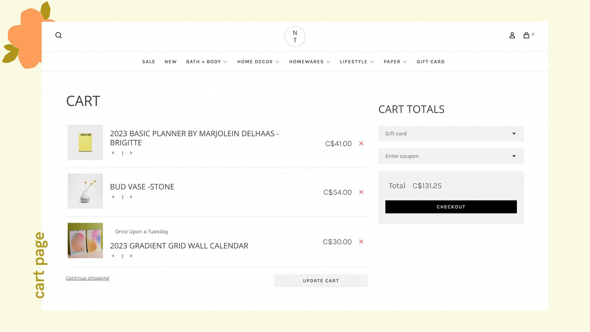Decrease the Bud Vase quantity
This screenshot has height=332, width=590.
[x=113, y=197]
